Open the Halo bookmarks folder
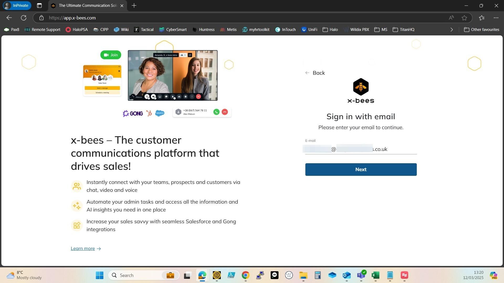The width and height of the screenshot is (504, 283). coord(330,30)
